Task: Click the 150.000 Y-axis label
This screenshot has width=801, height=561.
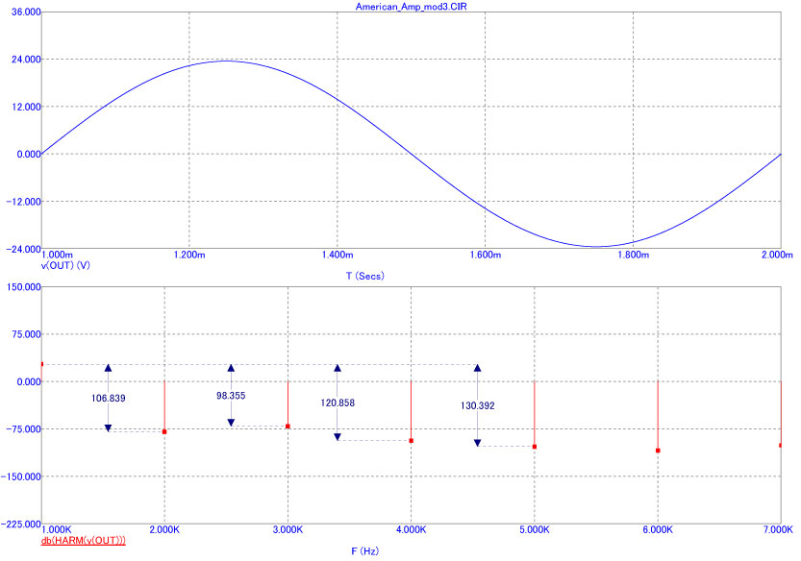Action: tap(23, 287)
